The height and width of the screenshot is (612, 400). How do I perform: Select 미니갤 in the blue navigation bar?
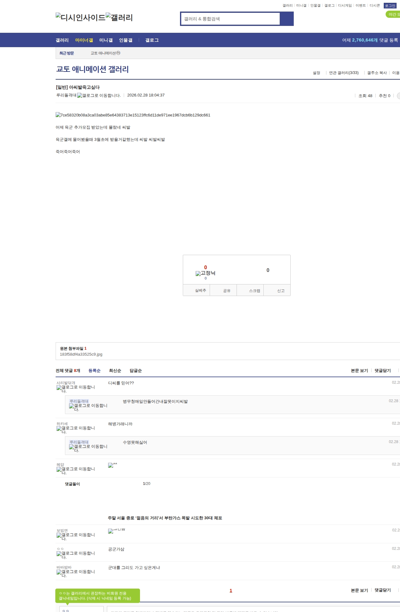click(106, 40)
